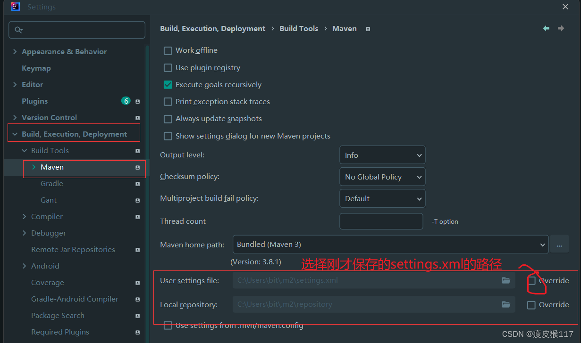581x343 pixels.
Task: Click the IntelliJ IDEA logo in title bar
Action: click(x=16, y=7)
